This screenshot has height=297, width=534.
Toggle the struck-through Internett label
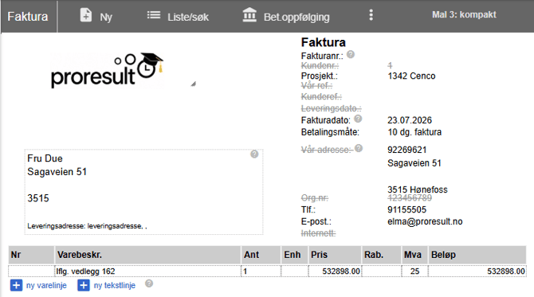coord(318,233)
